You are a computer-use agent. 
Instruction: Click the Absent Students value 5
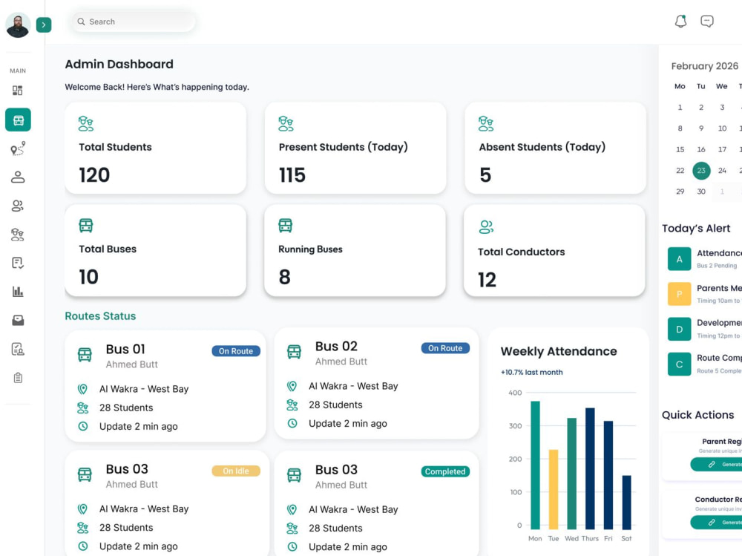pos(485,175)
